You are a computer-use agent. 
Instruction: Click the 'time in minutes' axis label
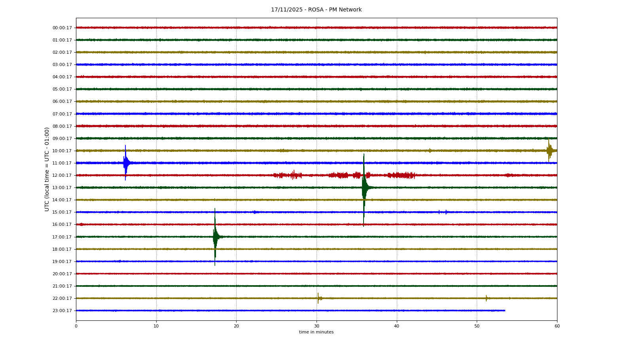pos(316,332)
